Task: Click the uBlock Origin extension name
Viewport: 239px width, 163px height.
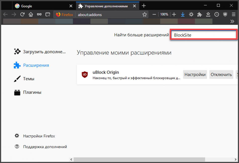Action: click(106, 72)
